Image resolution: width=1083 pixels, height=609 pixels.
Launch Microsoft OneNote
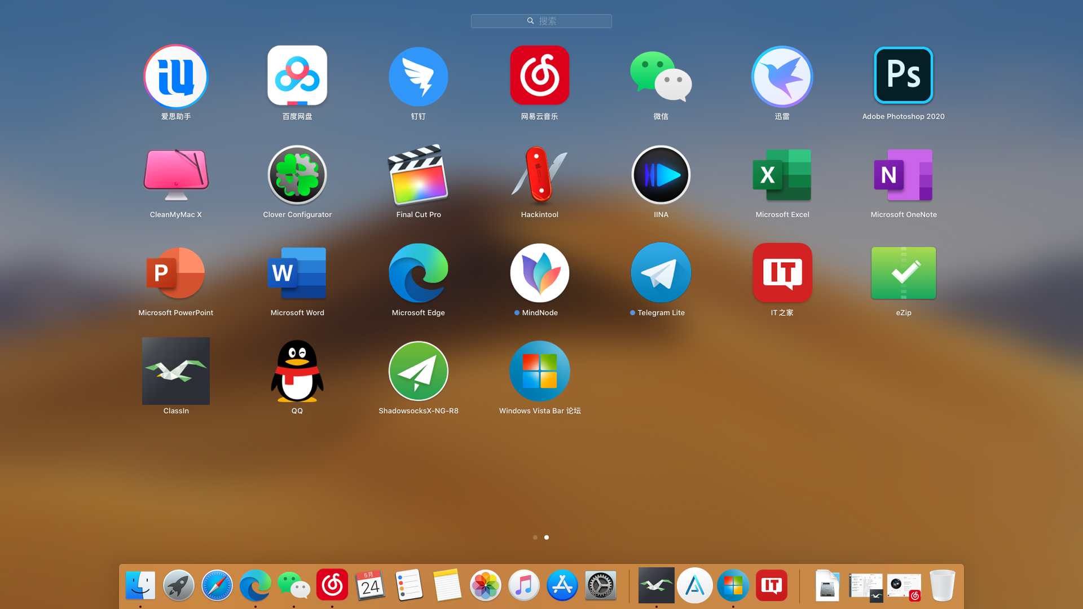[x=904, y=174]
